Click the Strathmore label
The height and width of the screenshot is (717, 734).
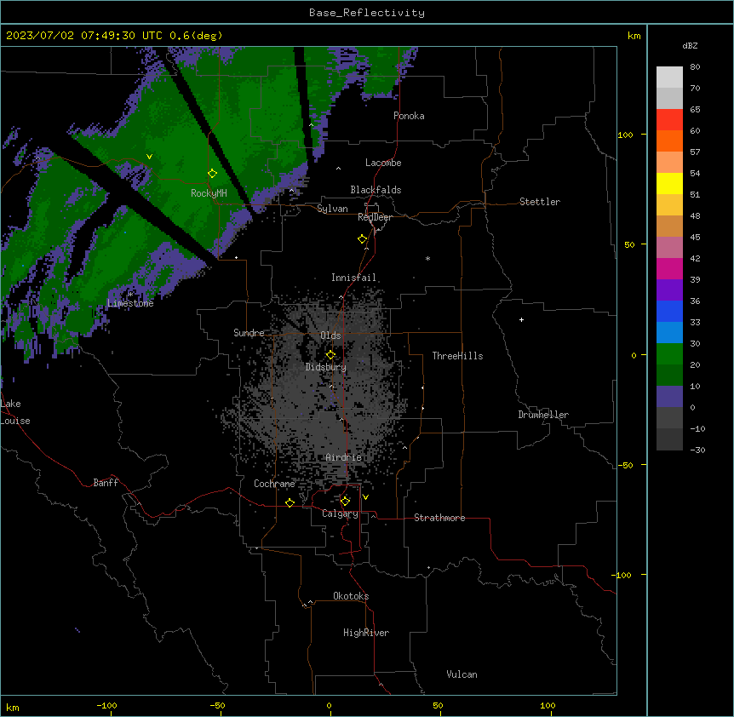pos(439,518)
